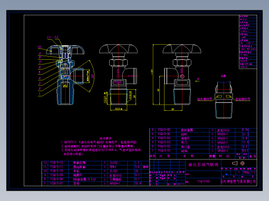Select the 手轮 part name in row 10
This screenshot has width=269, height=201.
pyautogui.click(x=76, y=171)
